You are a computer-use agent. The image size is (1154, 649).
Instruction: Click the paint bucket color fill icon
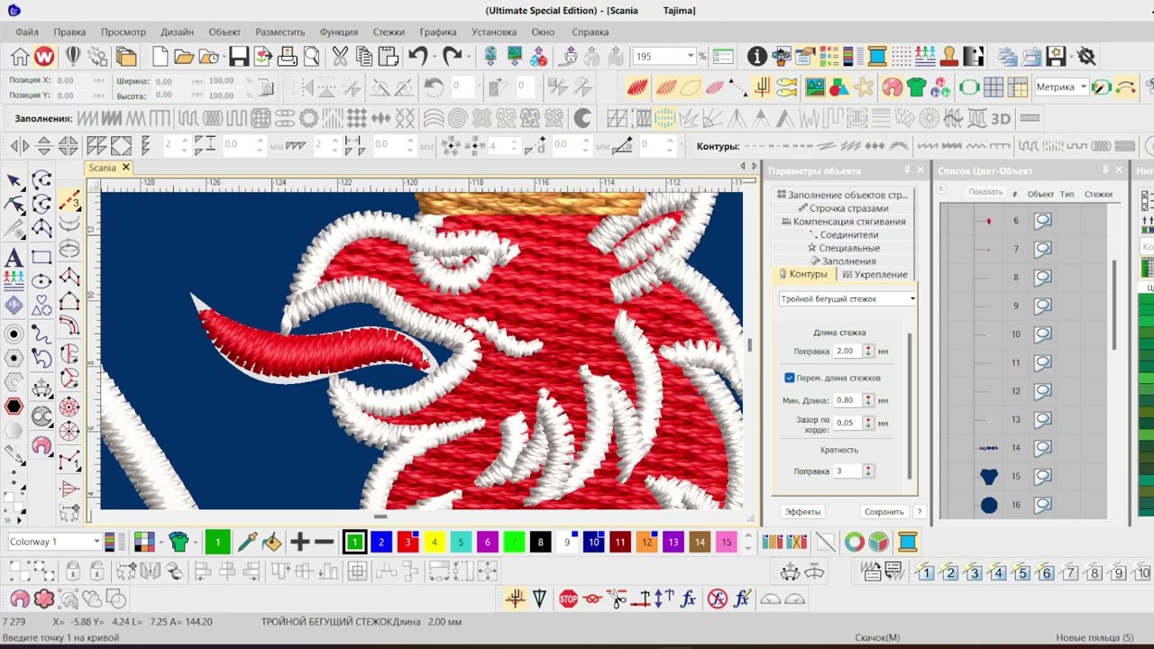271,542
